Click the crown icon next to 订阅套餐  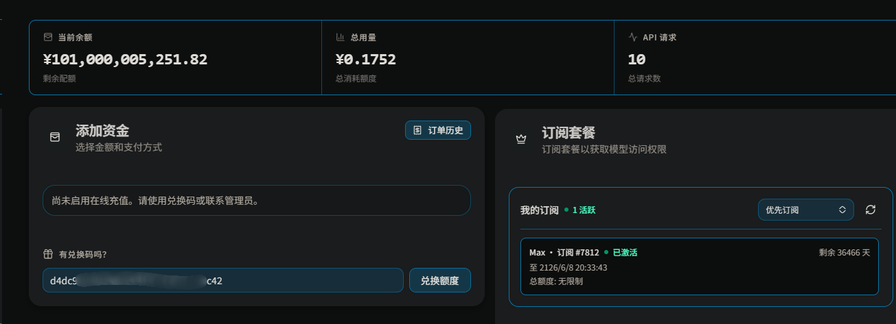pos(520,139)
